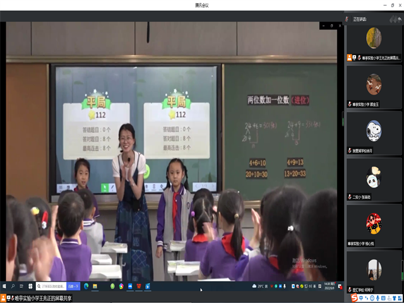Open the Sogou emoji face icon
This screenshot has height=303, width=404.
pyautogui.click(x=372, y=298)
